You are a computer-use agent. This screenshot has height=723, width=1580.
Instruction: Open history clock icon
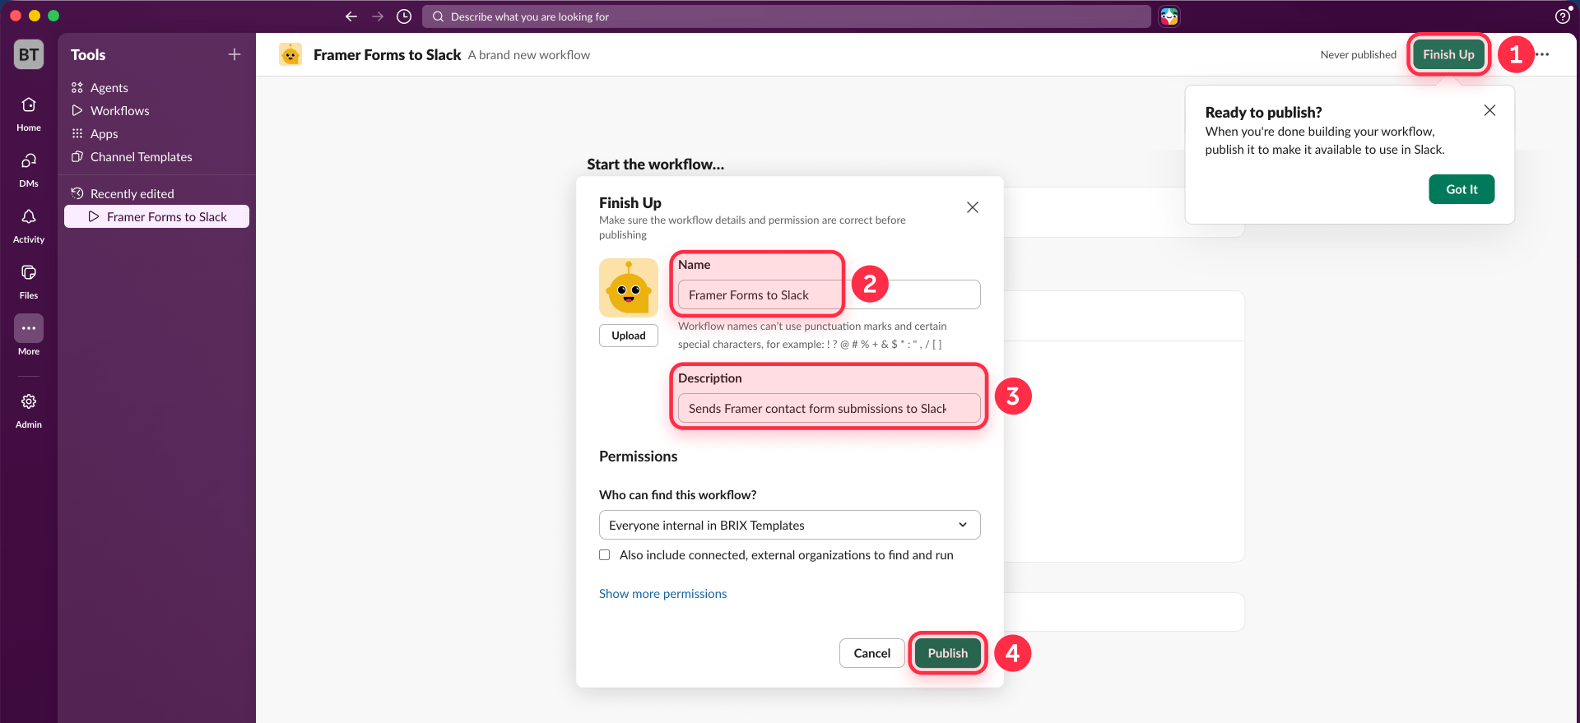click(x=404, y=16)
